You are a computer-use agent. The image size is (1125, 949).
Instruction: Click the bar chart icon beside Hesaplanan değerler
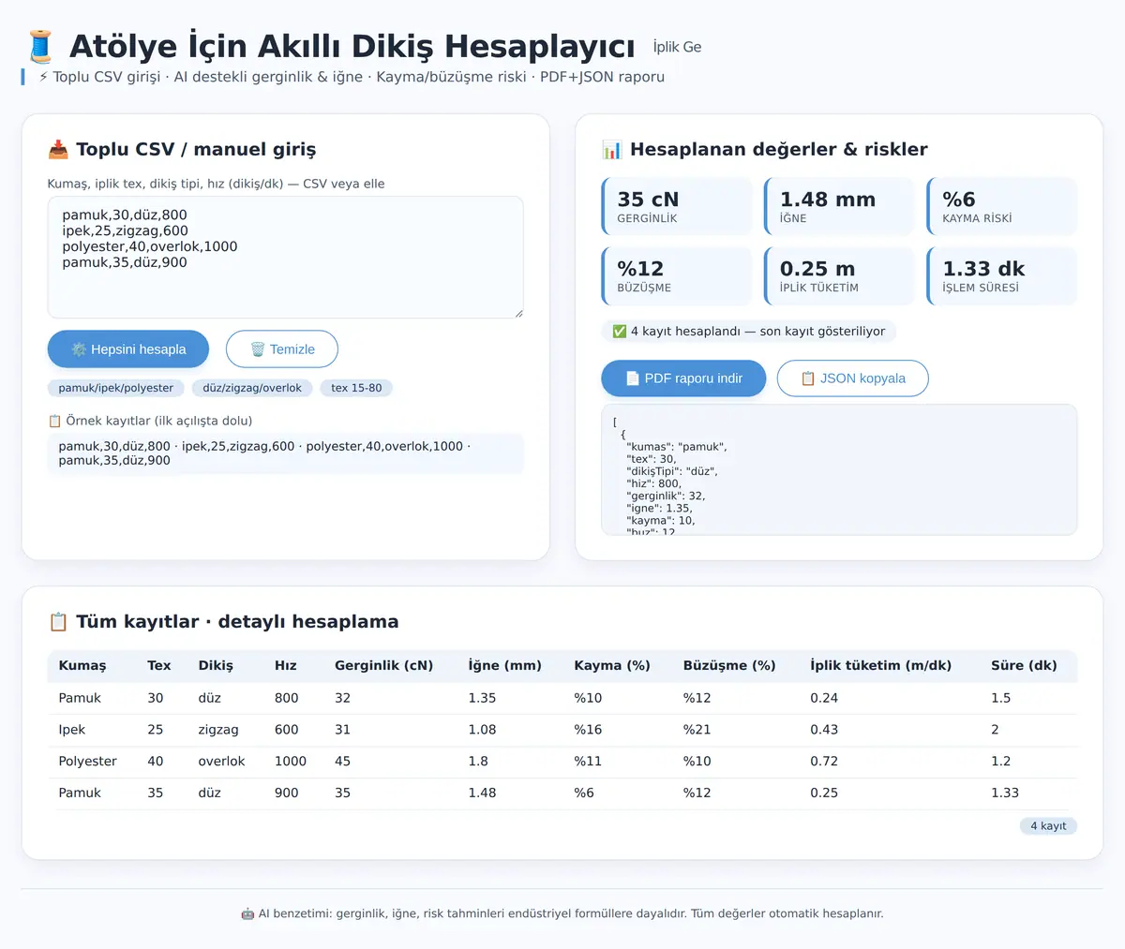(612, 149)
